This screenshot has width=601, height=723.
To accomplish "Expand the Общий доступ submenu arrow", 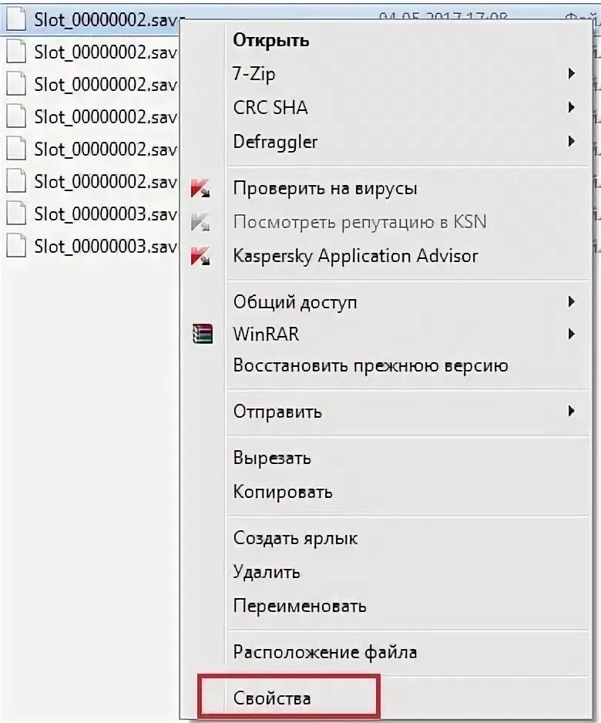I will point(571,302).
